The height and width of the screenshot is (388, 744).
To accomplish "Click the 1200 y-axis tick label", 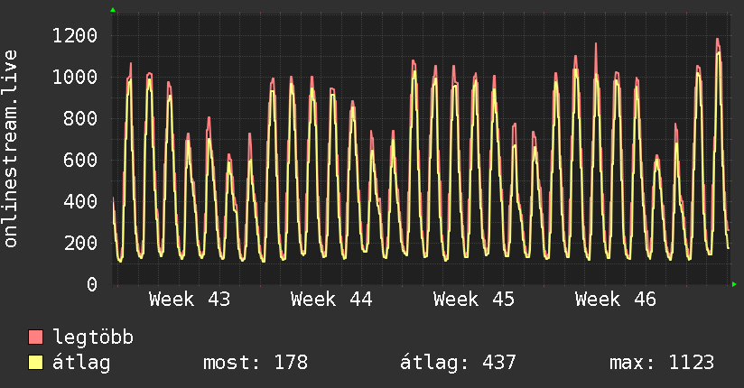I will pyautogui.click(x=75, y=35).
